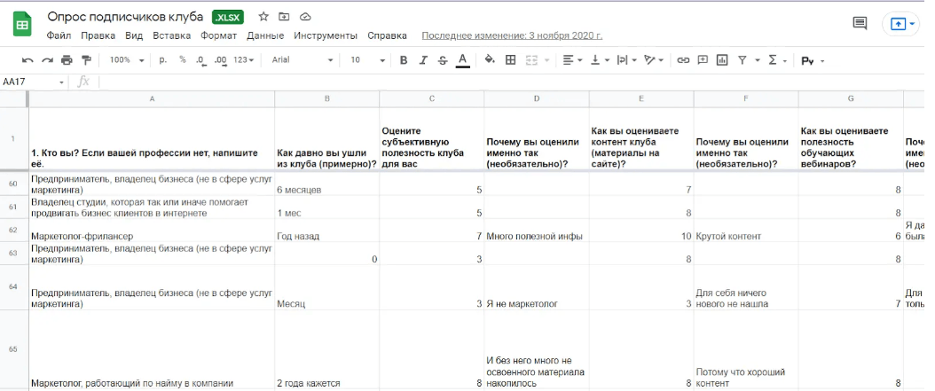
Task: Open the Формат menu
Action: tap(218, 35)
